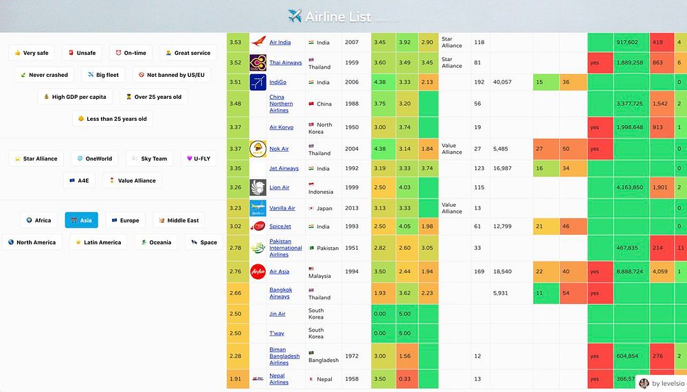Select the Latin America region
This screenshot has height=392, width=687.
(98, 242)
